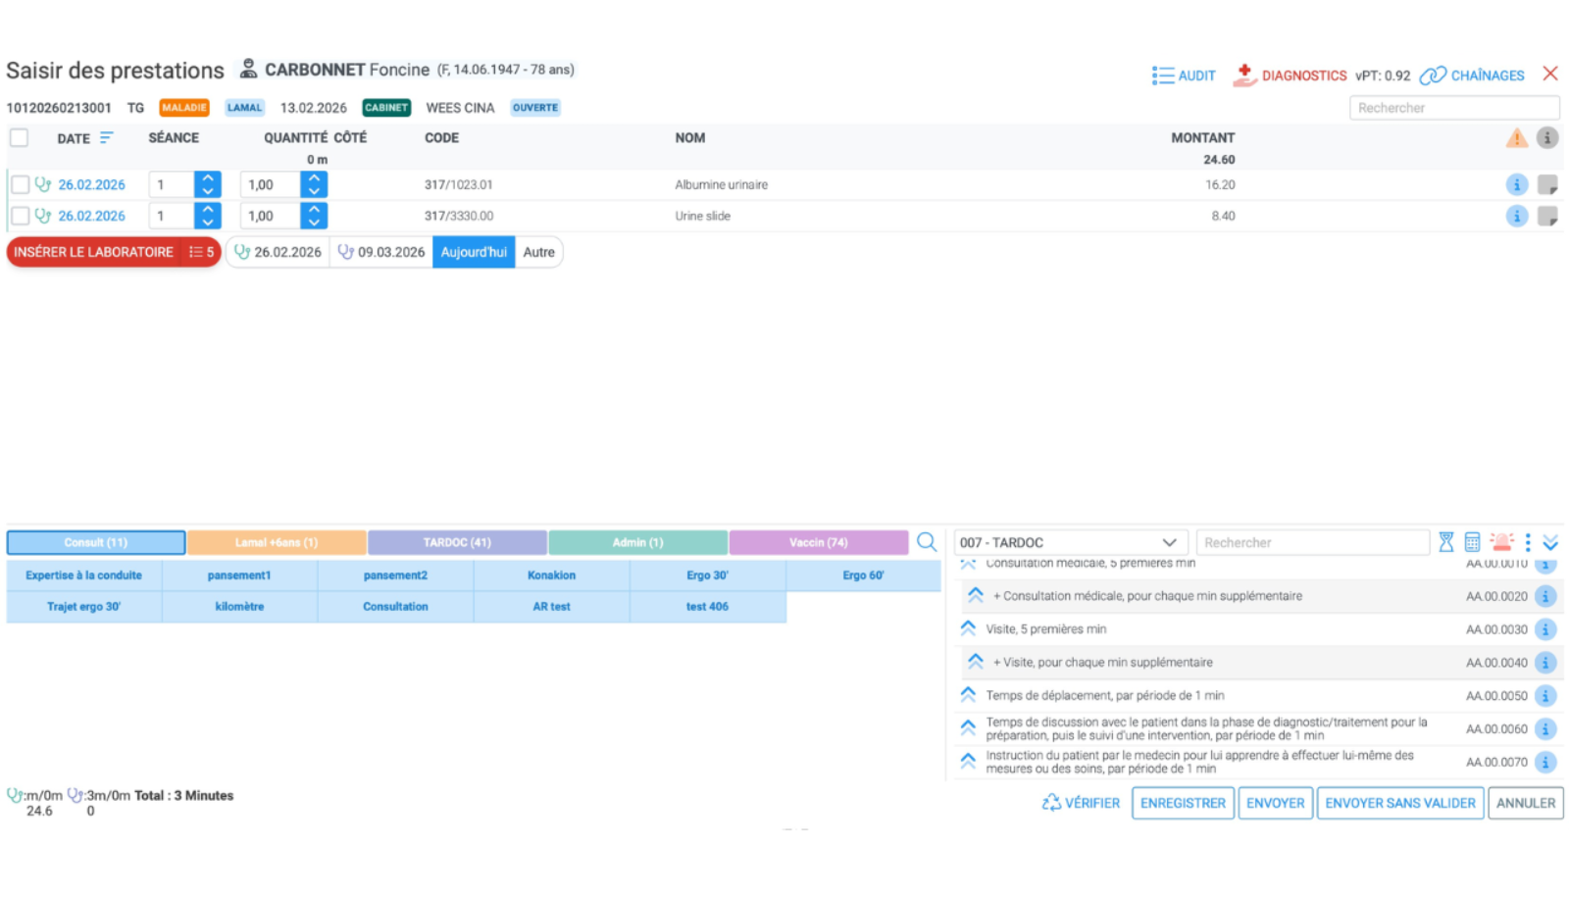
Task: Switch to the Consult (11) tab
Action: 96,542
